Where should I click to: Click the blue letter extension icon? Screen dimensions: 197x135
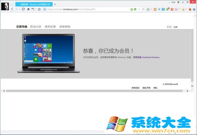click(163, 9)
